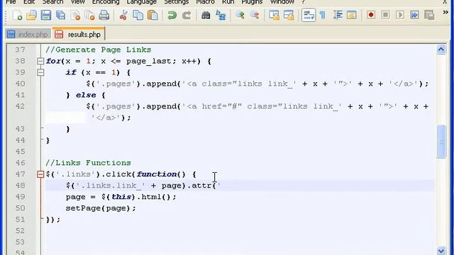Image resolution: width=454 pixels, height=255 pixels.
Task: Open the Macro menu
Action: click(205, 2)
